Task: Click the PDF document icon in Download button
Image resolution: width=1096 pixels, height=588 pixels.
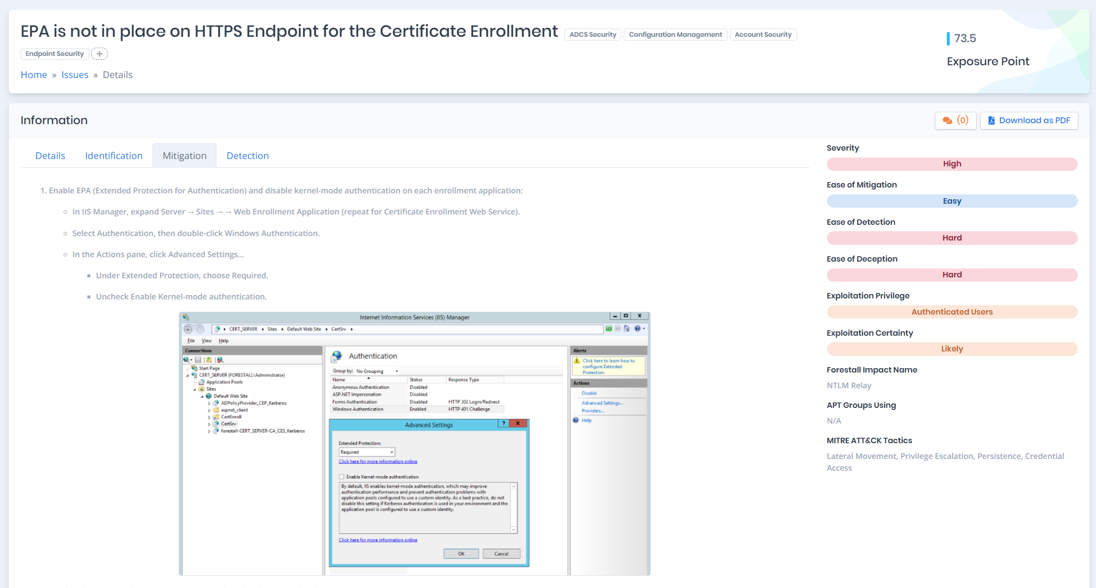Action: (991, 120)
